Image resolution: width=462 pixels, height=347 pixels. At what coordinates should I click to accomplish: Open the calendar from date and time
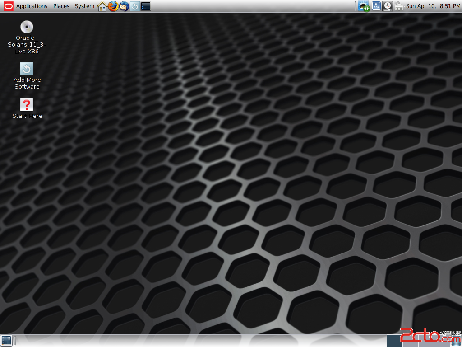433,6
